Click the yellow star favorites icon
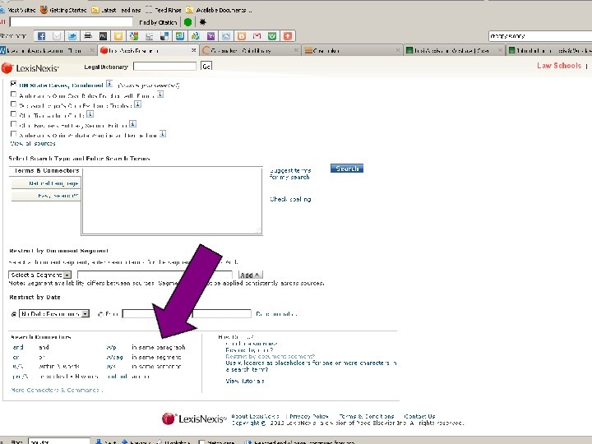This screenshot has height=444, width=592. coord(118,36)
